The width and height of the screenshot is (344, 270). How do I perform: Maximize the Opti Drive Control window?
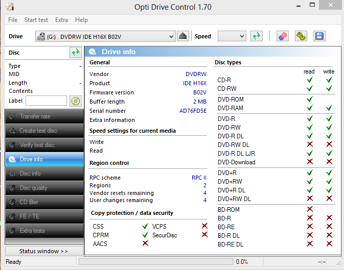pyautogui.click(x=312, y=5)
